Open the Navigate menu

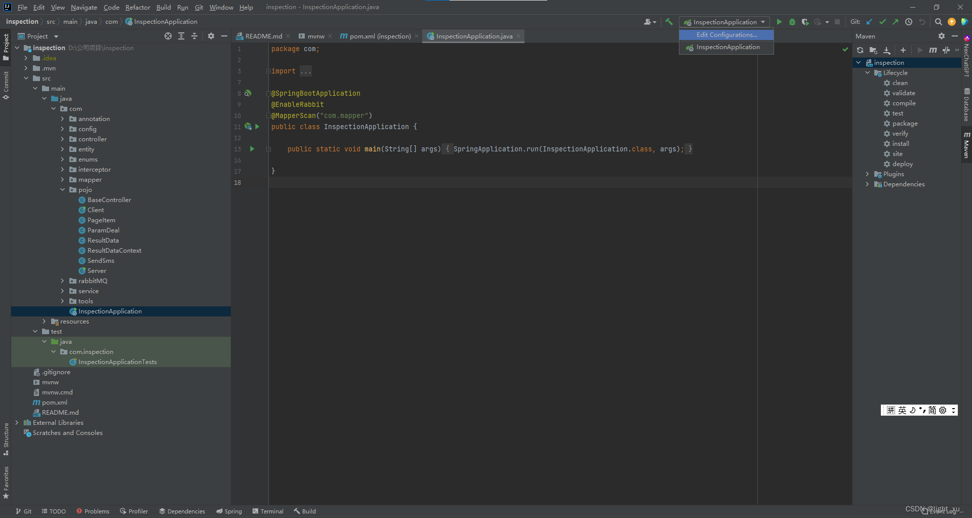[84, 8]
